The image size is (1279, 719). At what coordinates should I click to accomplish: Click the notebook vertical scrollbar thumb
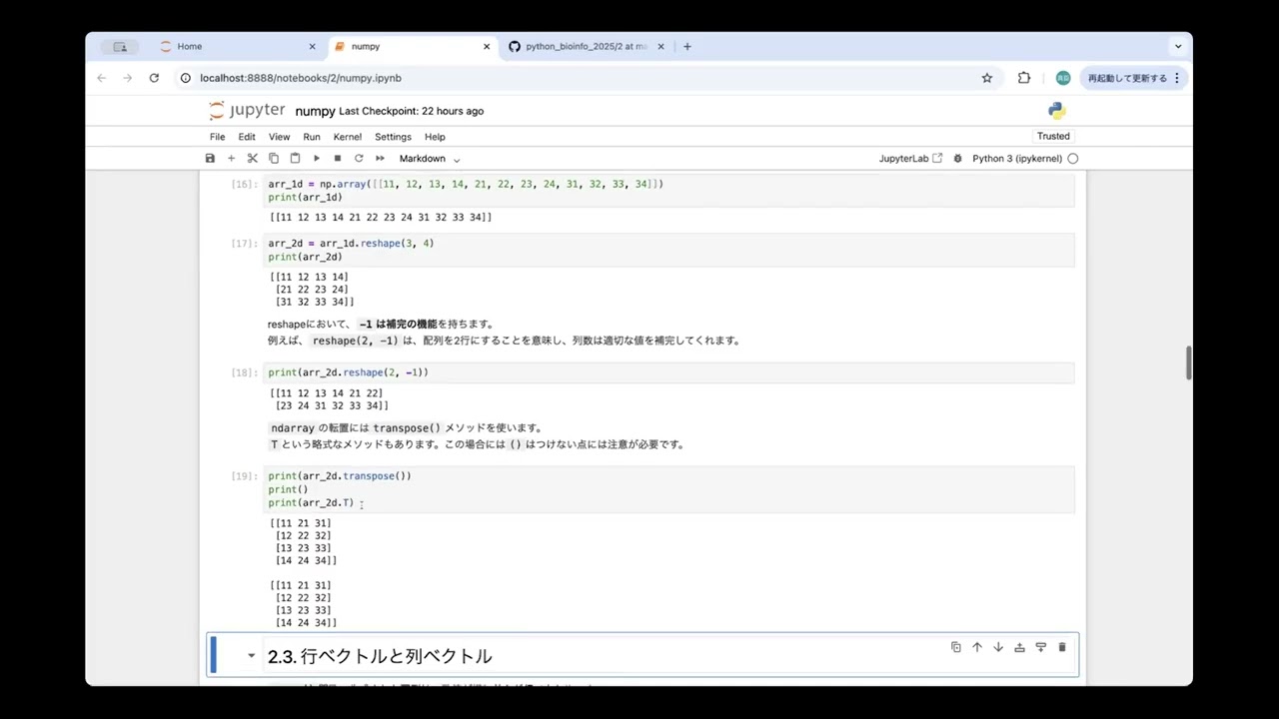point(1188,363)
